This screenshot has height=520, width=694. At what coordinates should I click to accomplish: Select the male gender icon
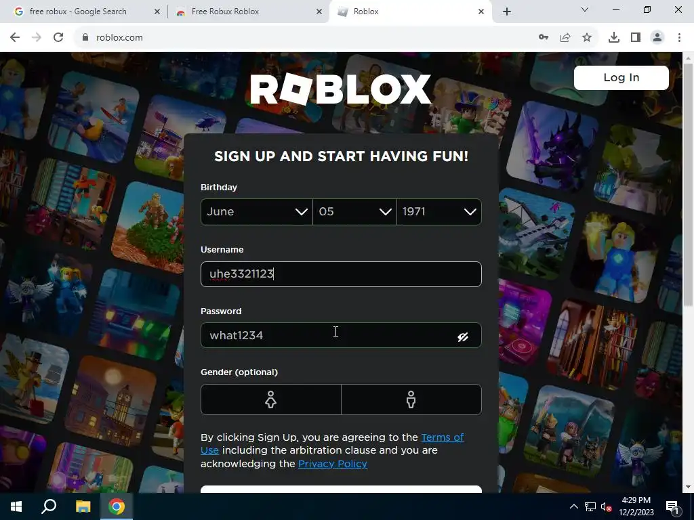pos(411,399)
